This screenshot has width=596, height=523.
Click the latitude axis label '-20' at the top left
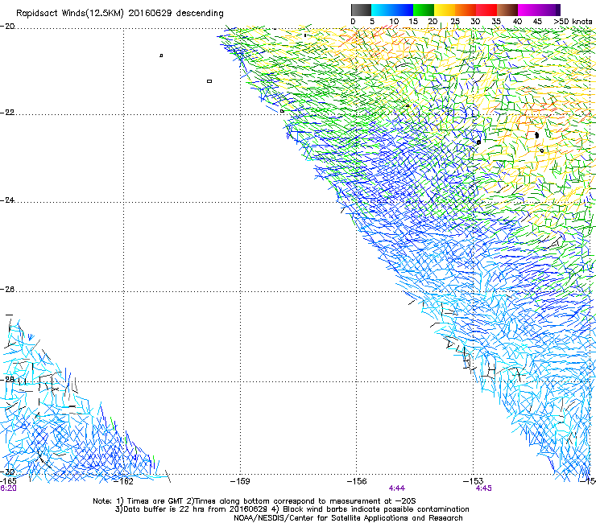click(7, 27)
